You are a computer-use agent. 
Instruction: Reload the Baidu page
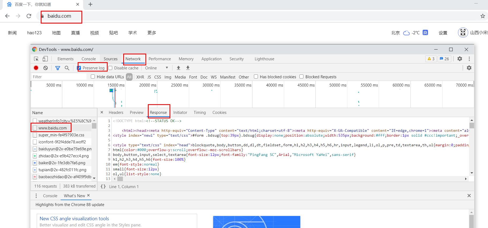coord(29,16)
